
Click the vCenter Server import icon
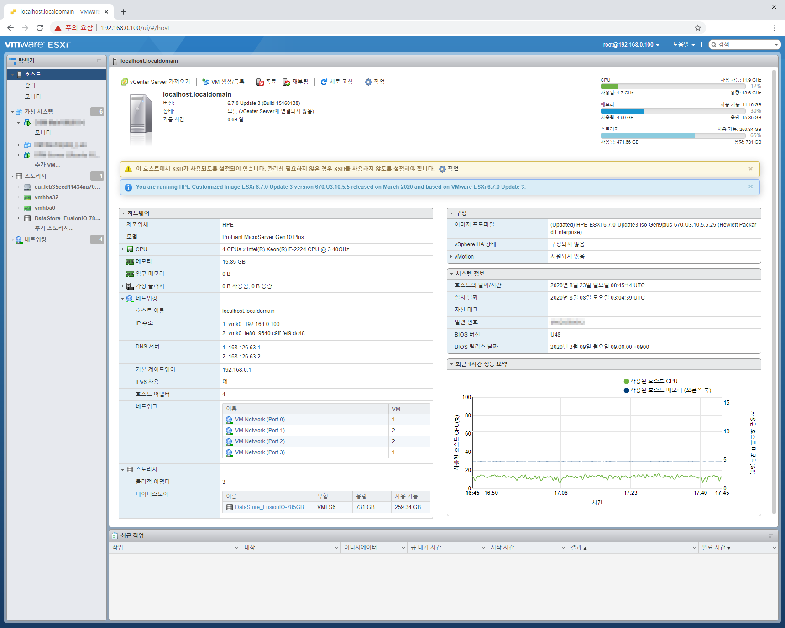click(x=124, y=82)
